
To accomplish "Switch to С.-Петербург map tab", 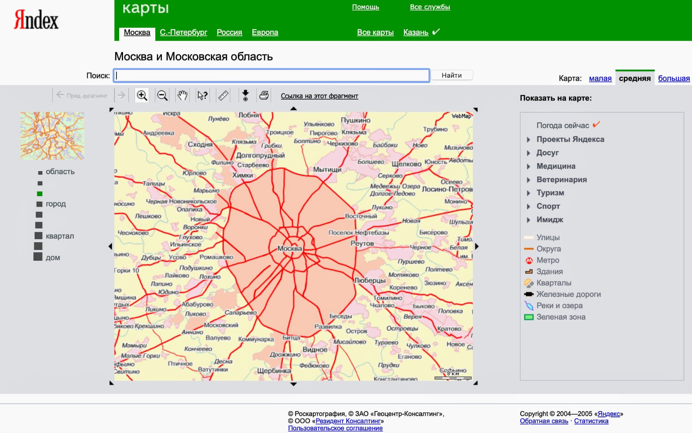I will [183, 32].
